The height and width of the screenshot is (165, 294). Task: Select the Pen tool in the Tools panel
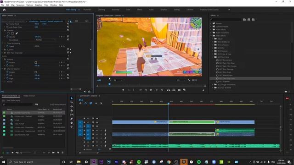[72, 119]
